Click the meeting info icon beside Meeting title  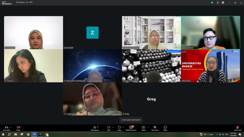17,2
